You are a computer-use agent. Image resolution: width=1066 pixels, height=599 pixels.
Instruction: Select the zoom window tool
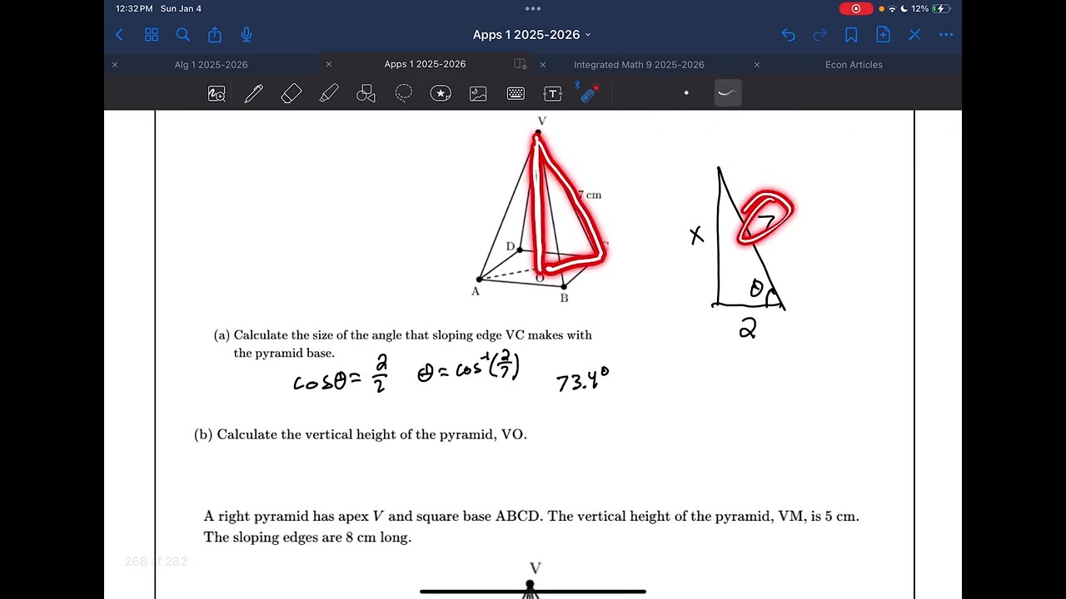click(x=217, y=94)
